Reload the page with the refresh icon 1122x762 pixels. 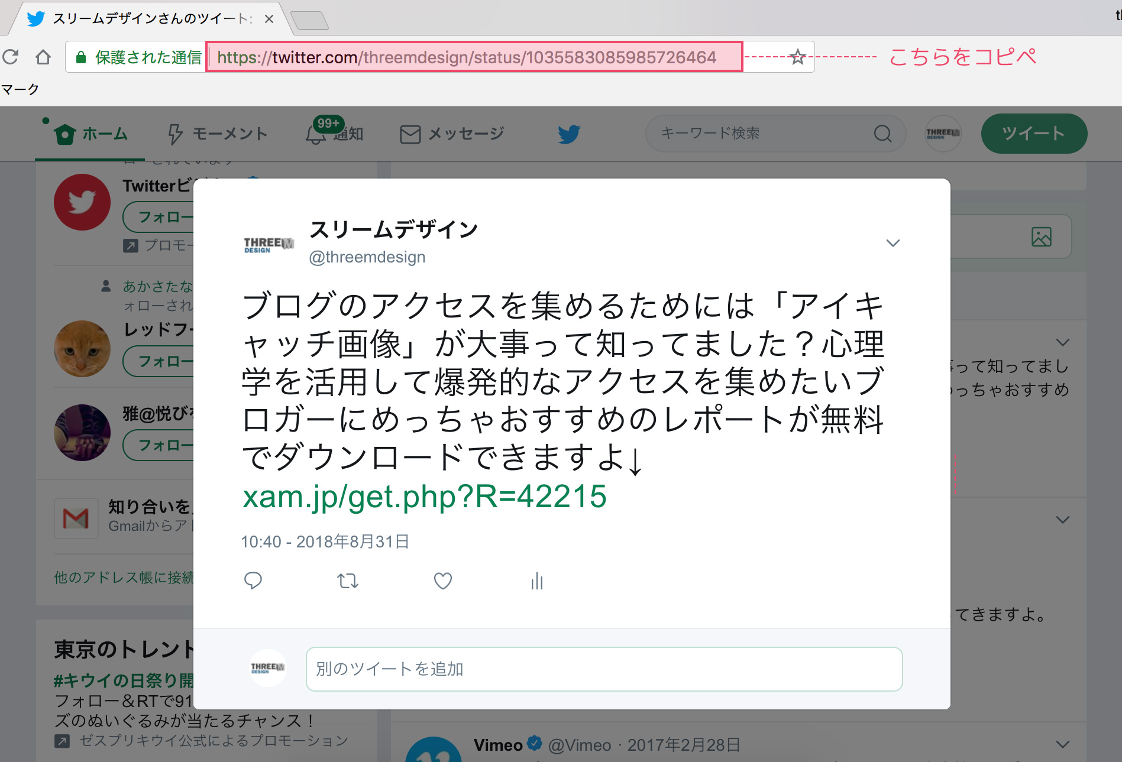coord(11,57)
